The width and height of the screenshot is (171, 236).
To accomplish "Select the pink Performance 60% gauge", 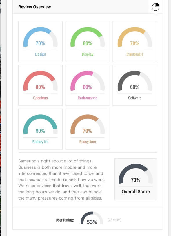I will (x=88, y=81).
